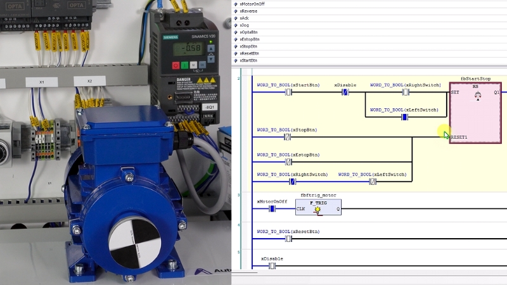Viewport: 507px width, 285px height.
Task: Click the variable icon beside xEstopBtn in list
Action: [x=236, y=39]
